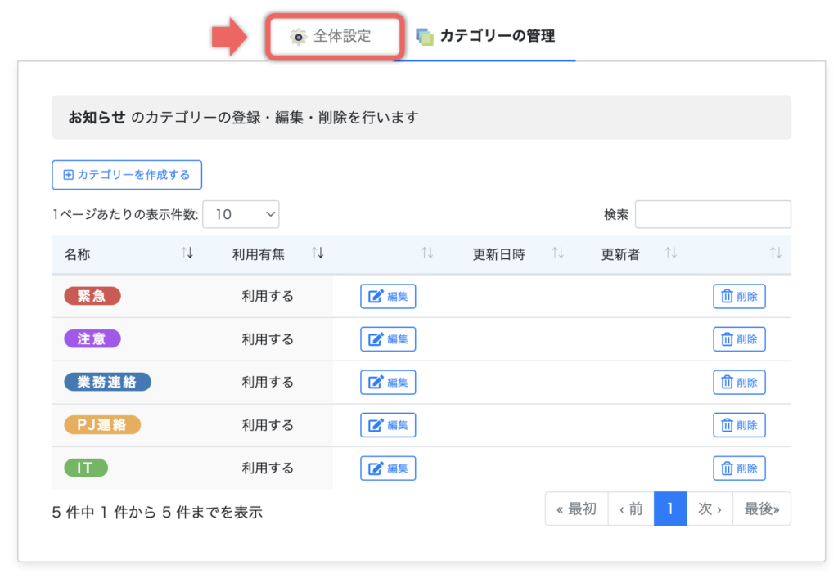Edit the 緊急 category
Viewport: 838px width, 578px height.
pos(388,297)
